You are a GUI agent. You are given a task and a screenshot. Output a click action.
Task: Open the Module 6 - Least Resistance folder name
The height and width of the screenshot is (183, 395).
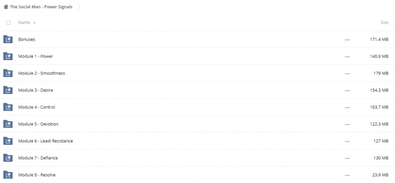point(45,141)
